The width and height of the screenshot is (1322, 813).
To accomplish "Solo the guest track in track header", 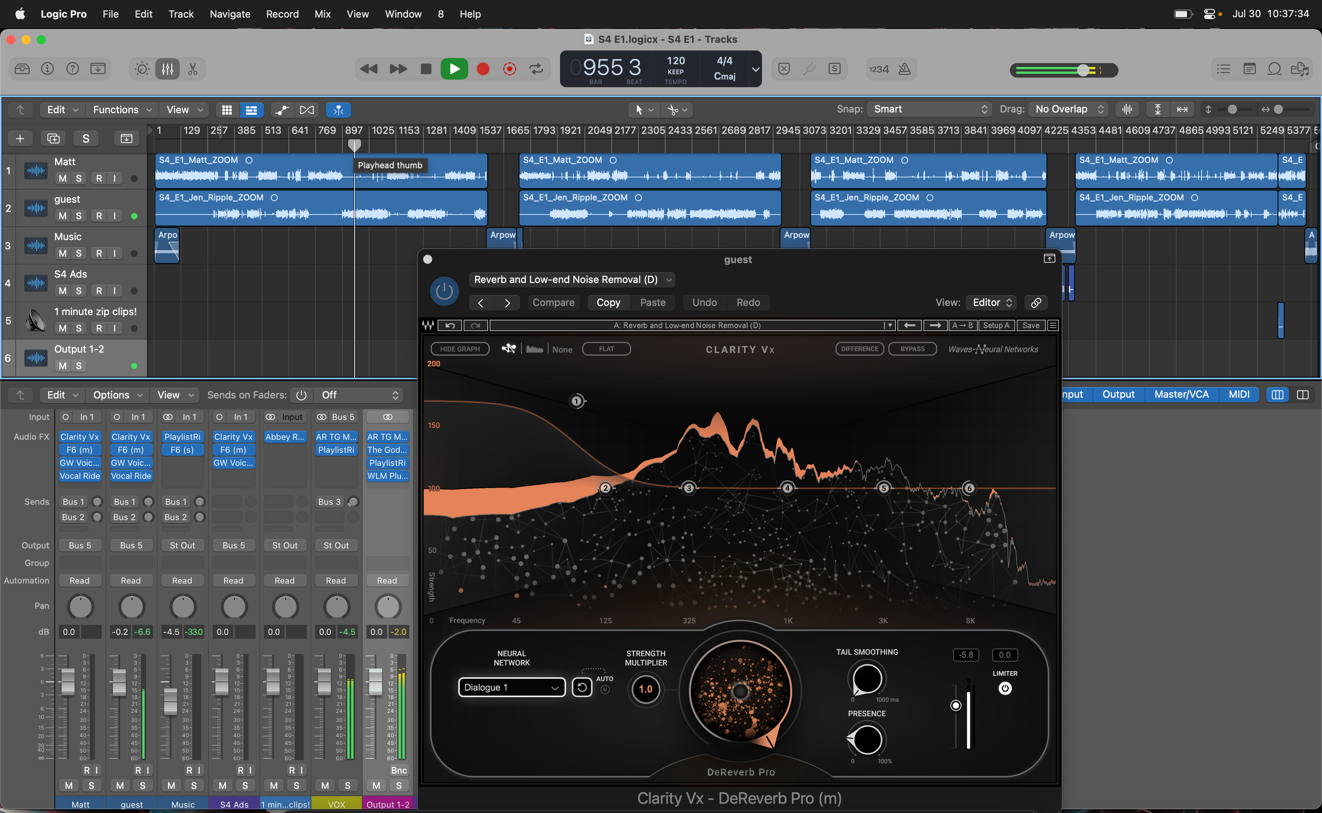I will click(78, 216).
